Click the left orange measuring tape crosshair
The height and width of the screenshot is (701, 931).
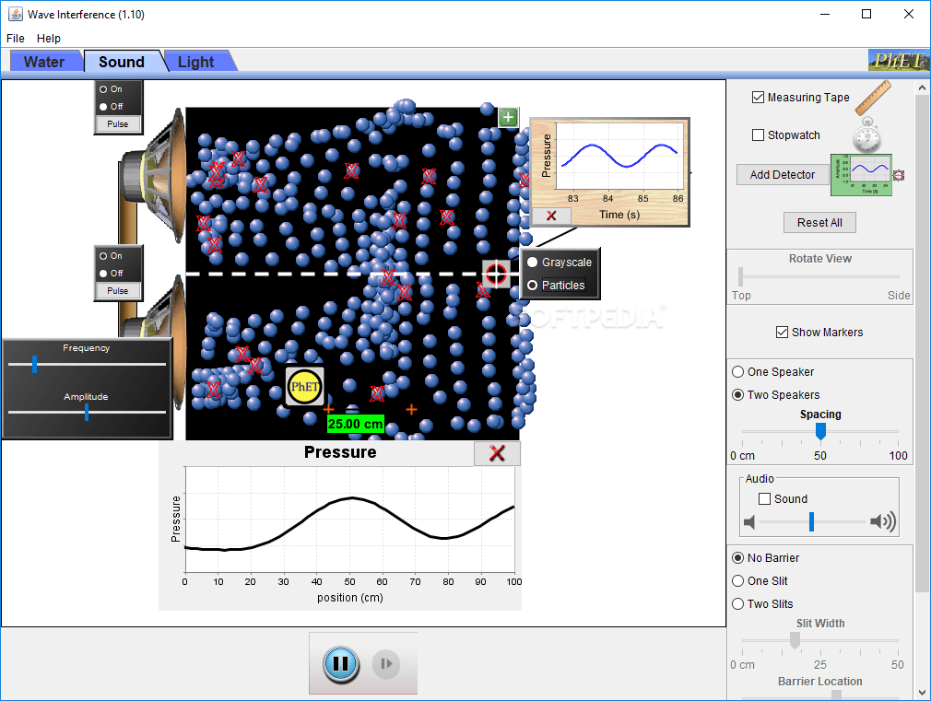[x=328, y=409]
